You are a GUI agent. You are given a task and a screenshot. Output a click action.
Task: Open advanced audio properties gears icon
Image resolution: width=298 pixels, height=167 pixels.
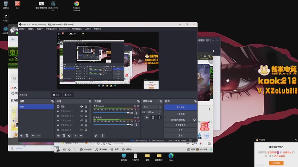[x=96, y=135]
